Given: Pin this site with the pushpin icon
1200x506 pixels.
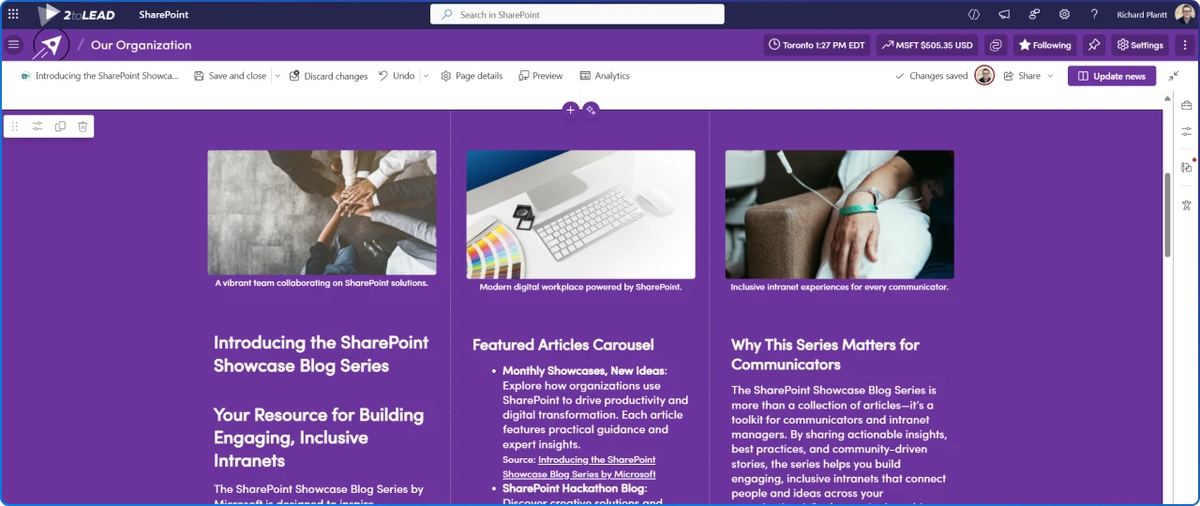Looking at the screenshot, I should click(x=1093, y=45).
